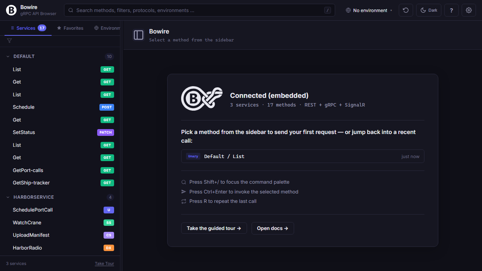This screenshot has height=271, width=482.
Task: Click the command palette search hint icon
Action: point(184,182)
